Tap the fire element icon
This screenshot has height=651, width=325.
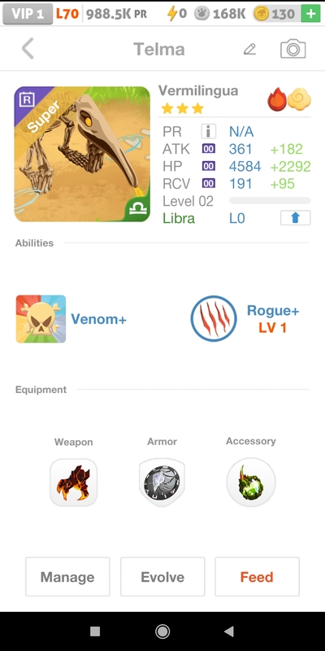click(x=277, y=99)
